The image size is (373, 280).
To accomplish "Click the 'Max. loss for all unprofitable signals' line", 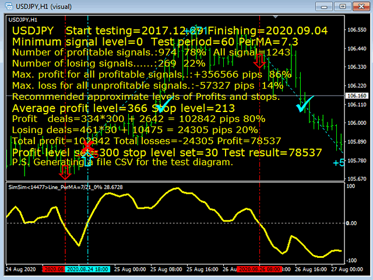I will [x=147, y=86].
